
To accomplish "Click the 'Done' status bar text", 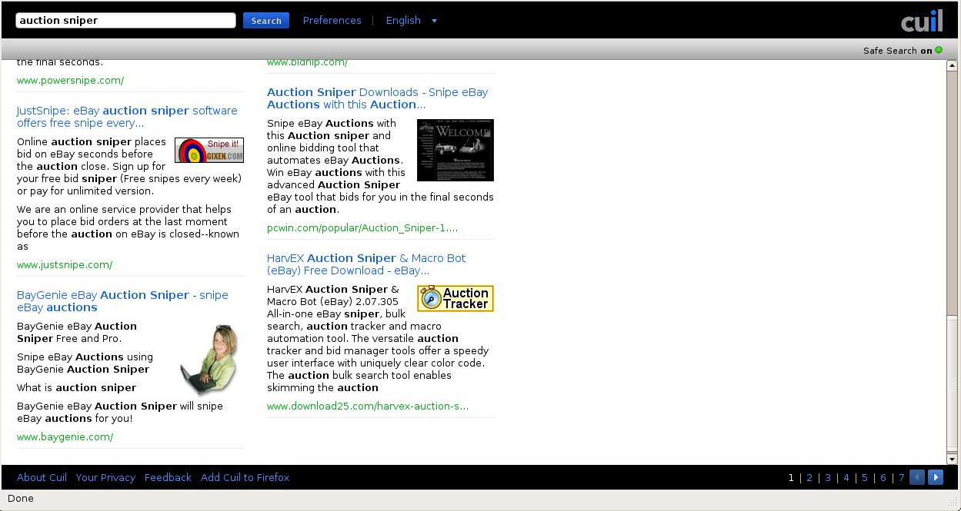I will click(21, 499).
